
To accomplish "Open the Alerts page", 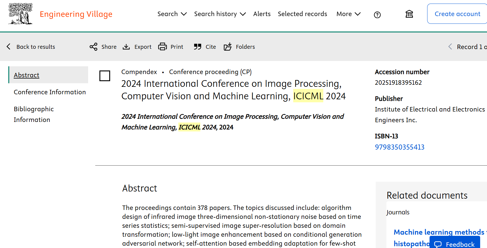I will tap(262, 14).
